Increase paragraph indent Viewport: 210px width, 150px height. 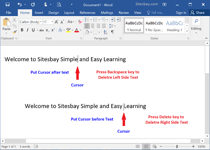pos(119,20)
